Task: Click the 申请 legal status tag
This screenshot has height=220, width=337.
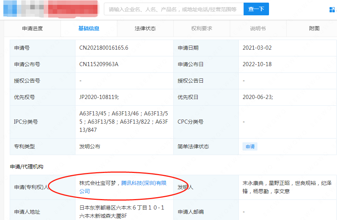Action: 250,146
